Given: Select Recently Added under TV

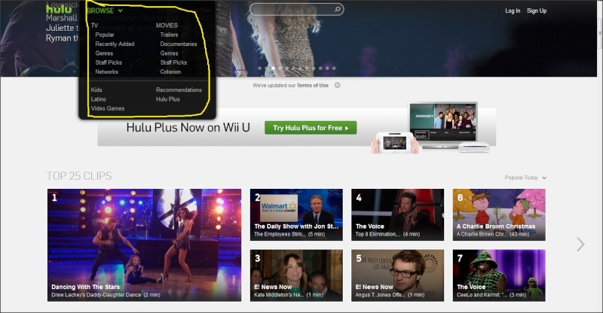Looking at the screenshot, I should coord(115,44).
